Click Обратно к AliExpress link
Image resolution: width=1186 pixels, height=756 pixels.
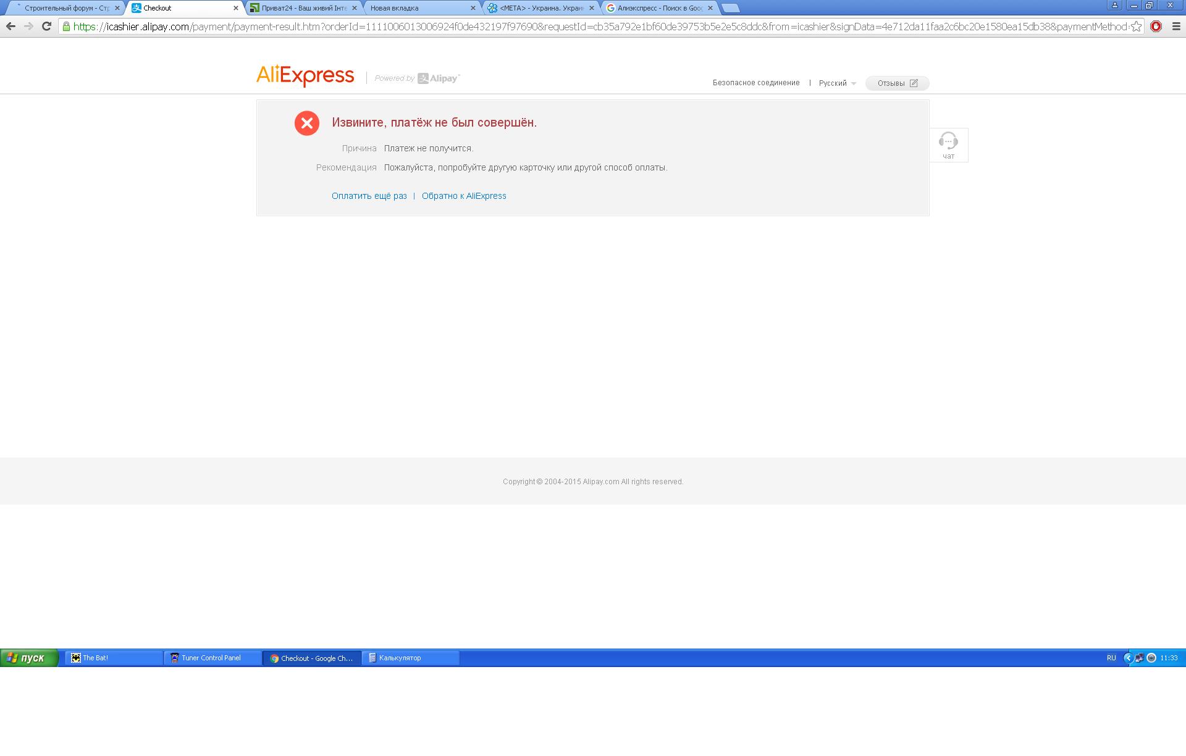click(464, 196)
